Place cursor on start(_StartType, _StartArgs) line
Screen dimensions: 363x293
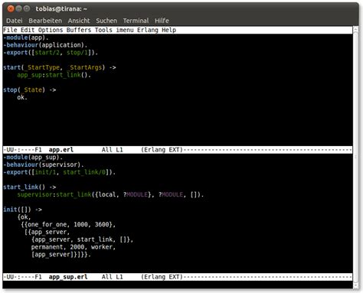[60, 67]
